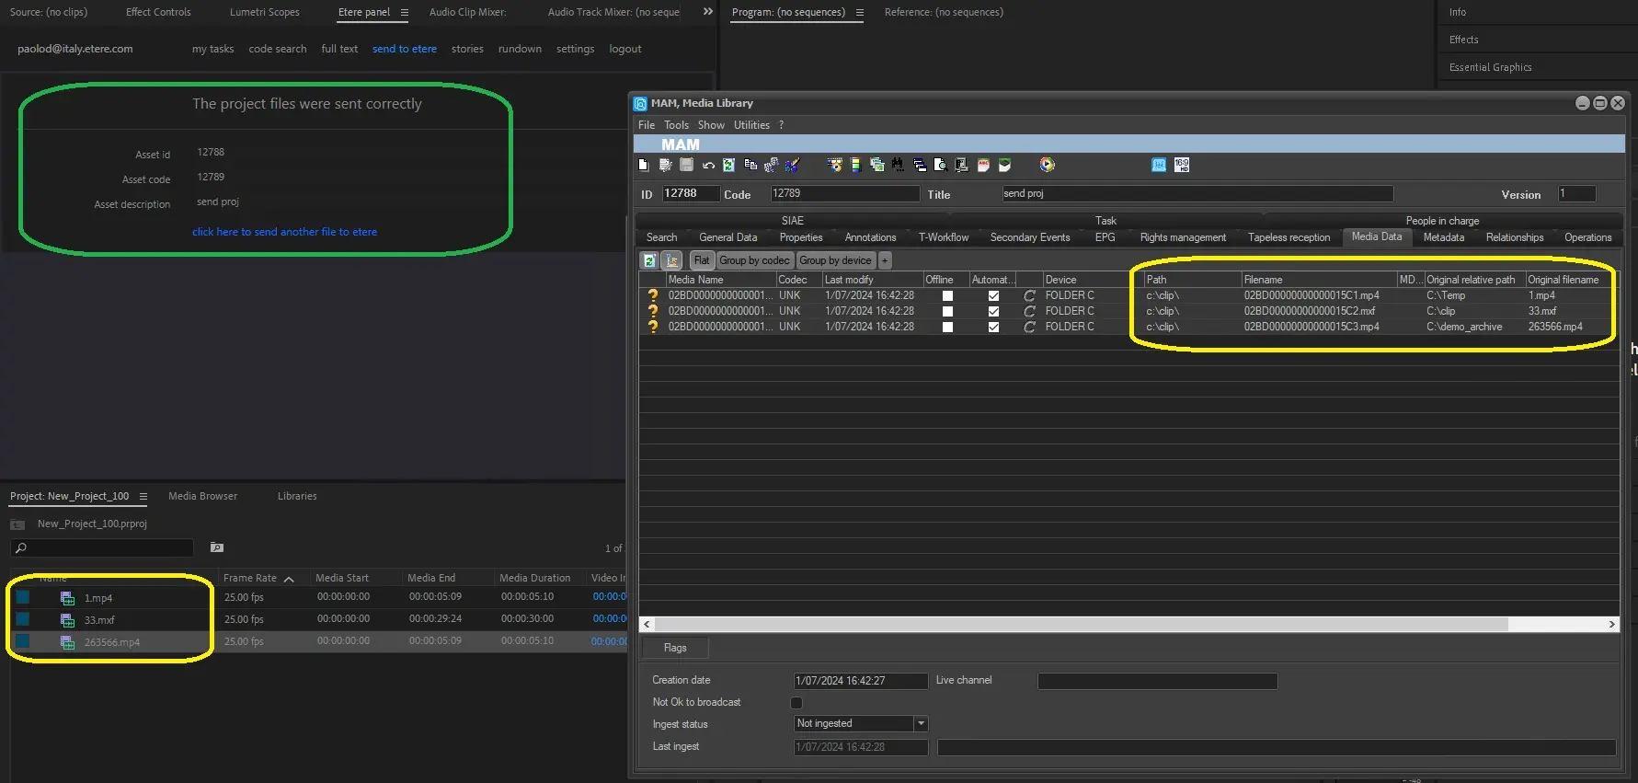Click the Undo arrow icon in MAM toolbar
1638x783 pixels.
click(708, 166)
